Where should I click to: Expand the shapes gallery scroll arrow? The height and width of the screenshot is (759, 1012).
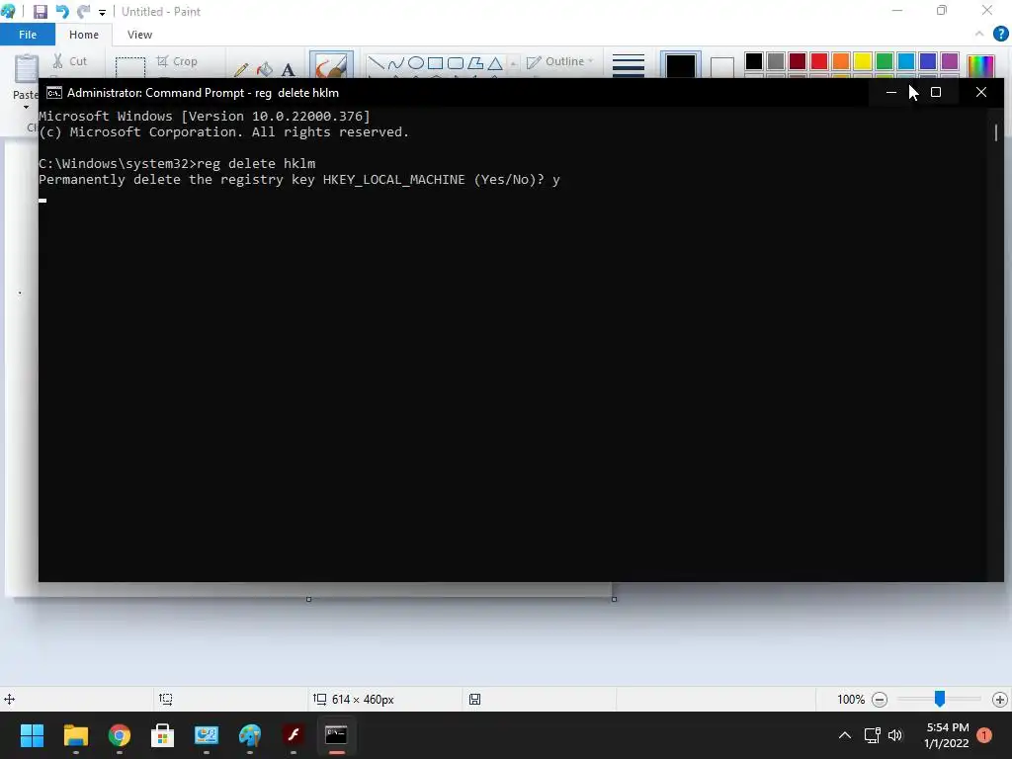point(513,64)
